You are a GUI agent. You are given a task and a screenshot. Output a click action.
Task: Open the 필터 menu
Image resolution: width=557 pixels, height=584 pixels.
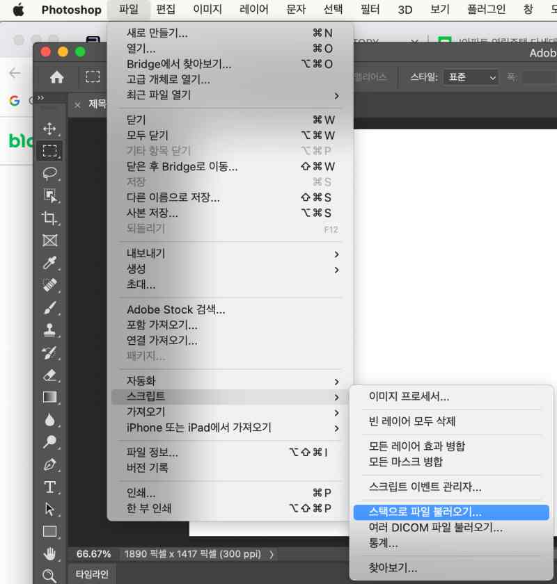pyautogui.click(x=370, y=9)
